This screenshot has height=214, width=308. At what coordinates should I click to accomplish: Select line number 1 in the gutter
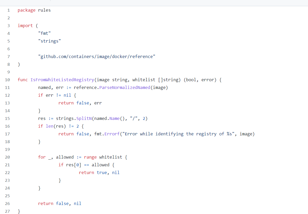pos(9,10)
